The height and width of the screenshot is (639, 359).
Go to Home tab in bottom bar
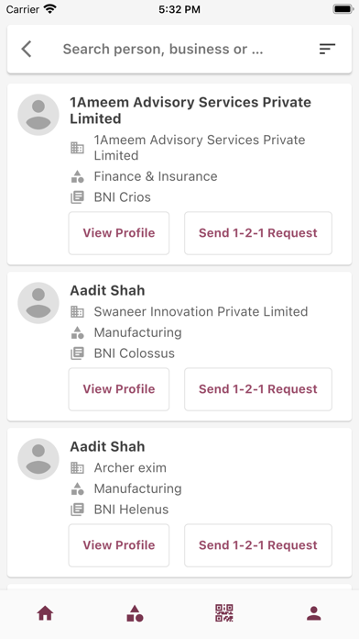[x=45, y=613]
